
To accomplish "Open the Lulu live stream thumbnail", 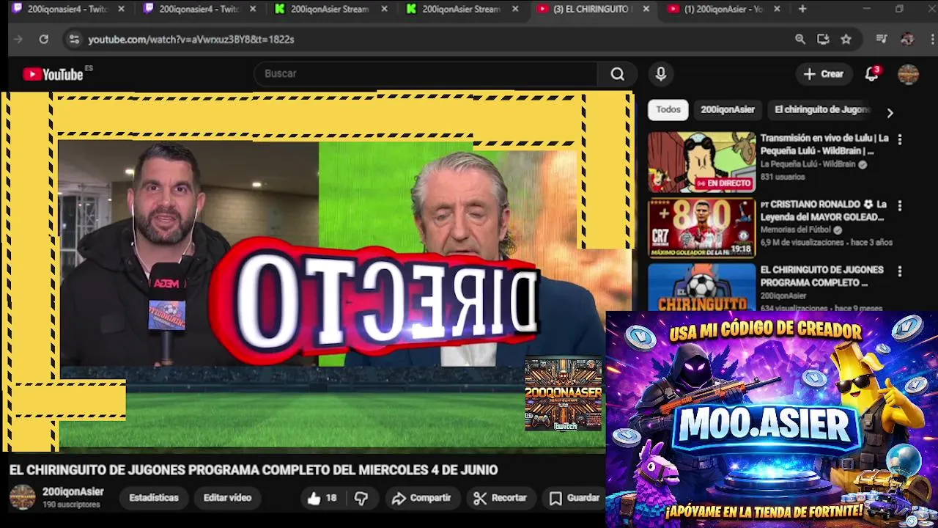I will 701,162.
